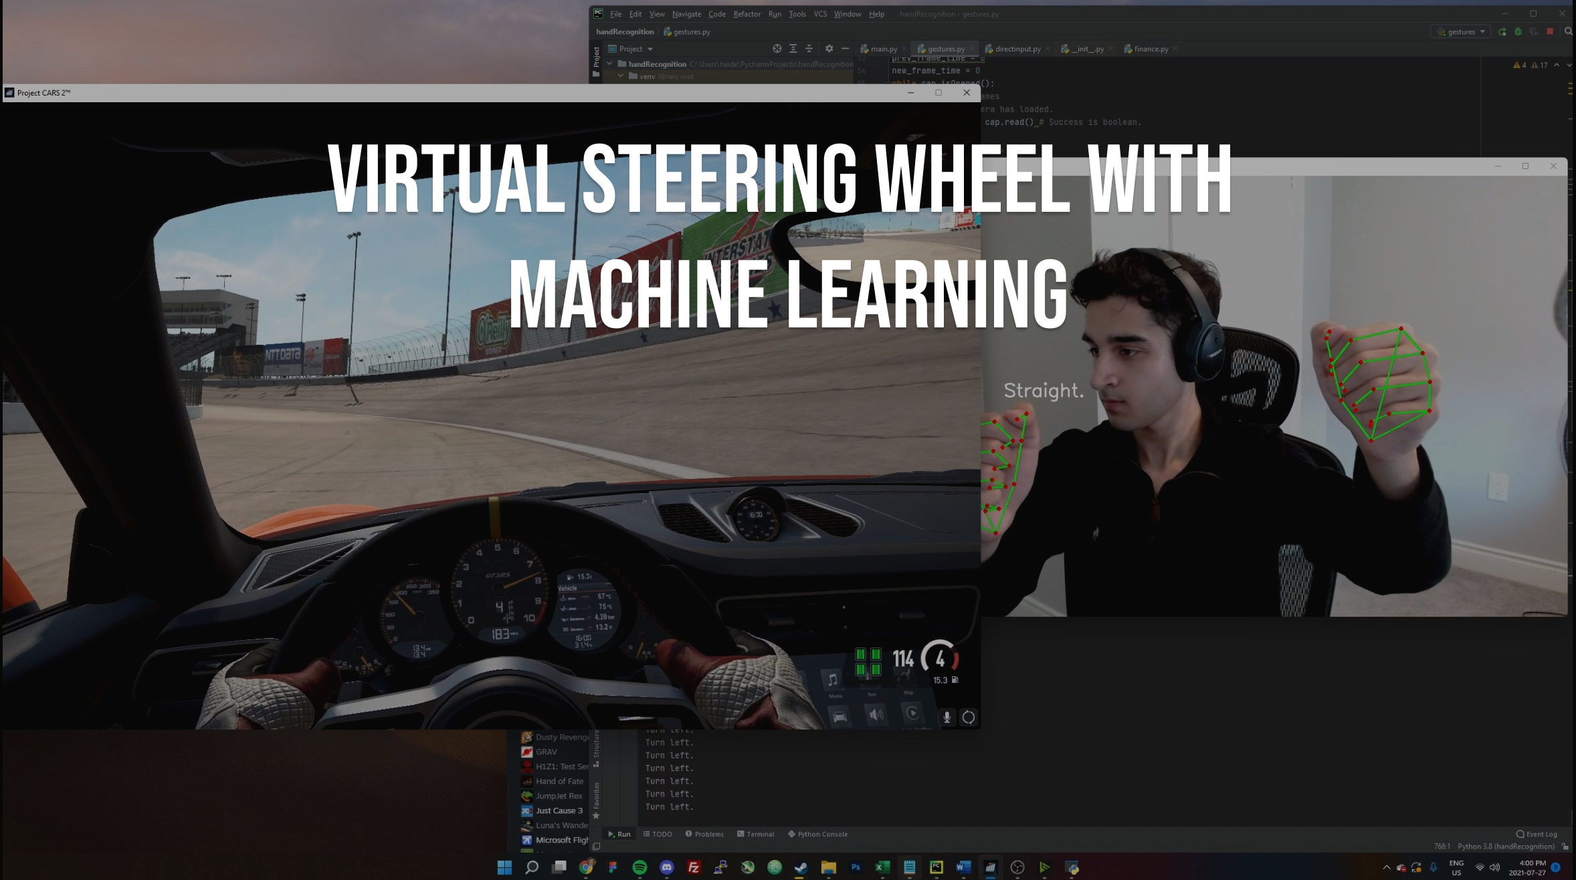Collapse the handRecognition project root
The width and height of the screenshot is (1576, 880).
(x=609, y=64)
